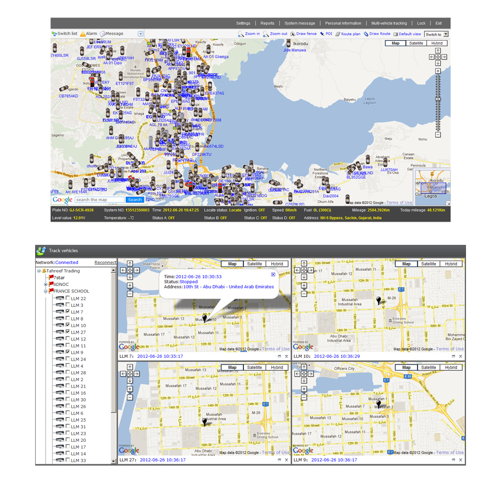
Task: Open dropdown arrow beside Message
Action: click(x=141, y=33)
